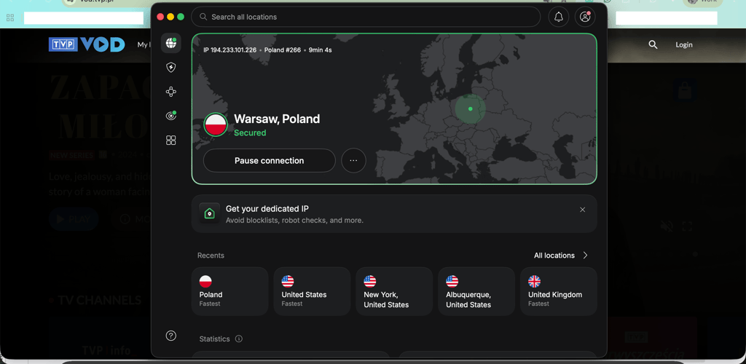The width and height of the screenshot is (746, 364).
Task: Connect to United Kingdom Fastest card
Action: 559,291
